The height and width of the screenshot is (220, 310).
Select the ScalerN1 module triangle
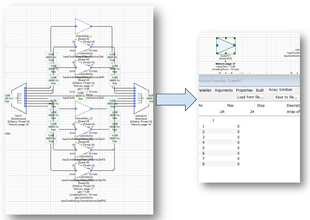point(225,46)
